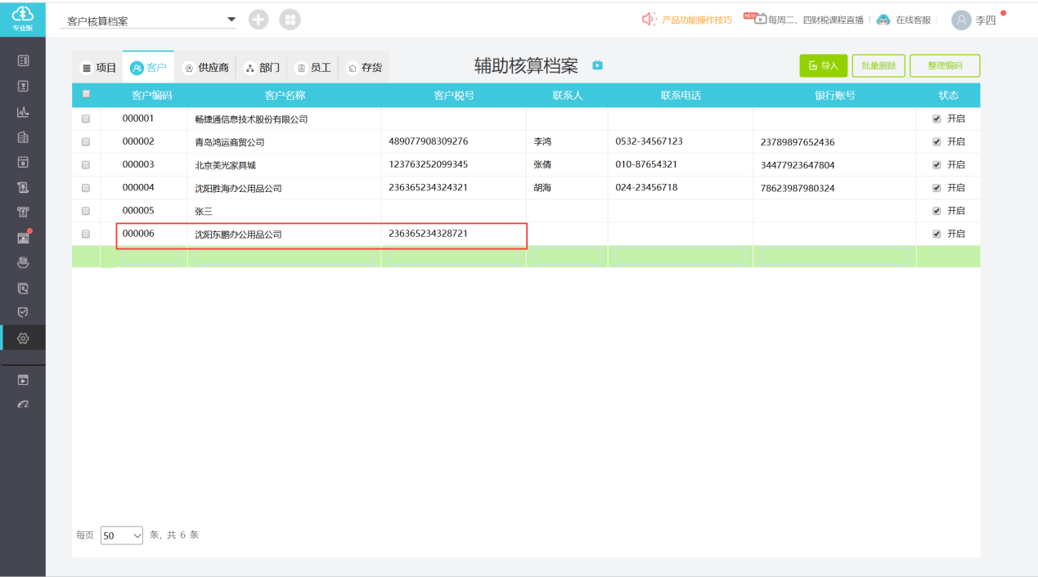Open the chart report icon in sidebar
Image resolution: width=1038 pixels, height=577 pixels.
(x=23, y=112)
